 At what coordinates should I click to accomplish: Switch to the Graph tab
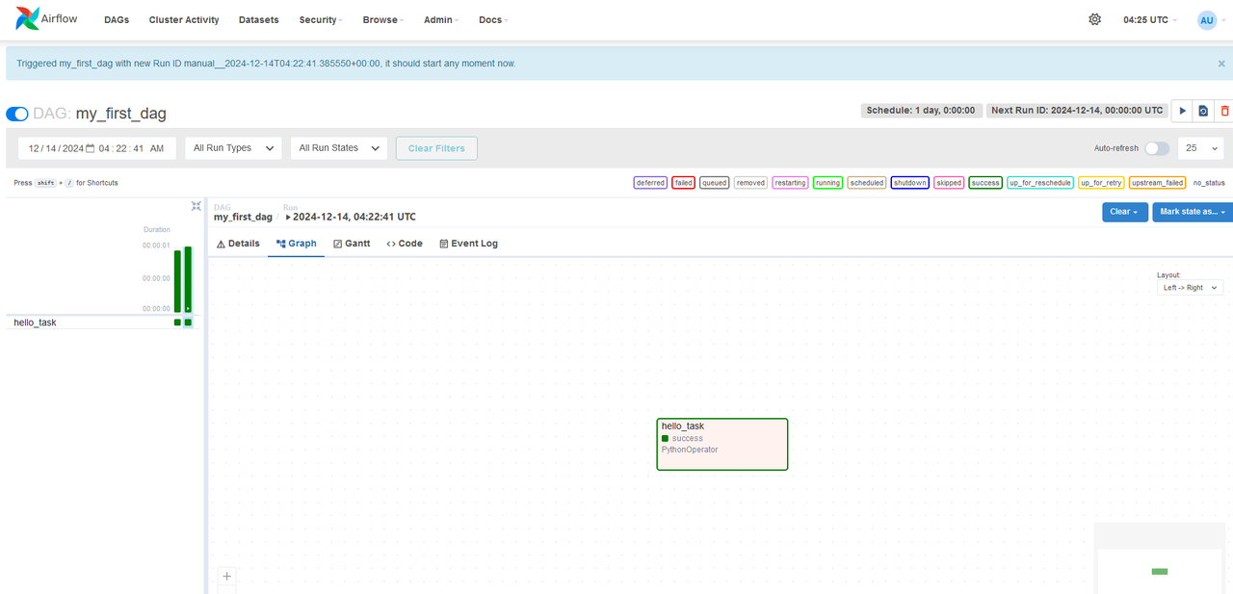[x=297, y=244]
